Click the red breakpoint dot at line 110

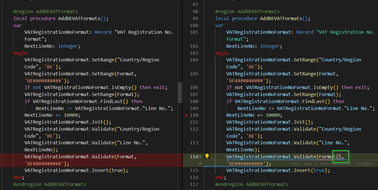(x=186, y=115)
